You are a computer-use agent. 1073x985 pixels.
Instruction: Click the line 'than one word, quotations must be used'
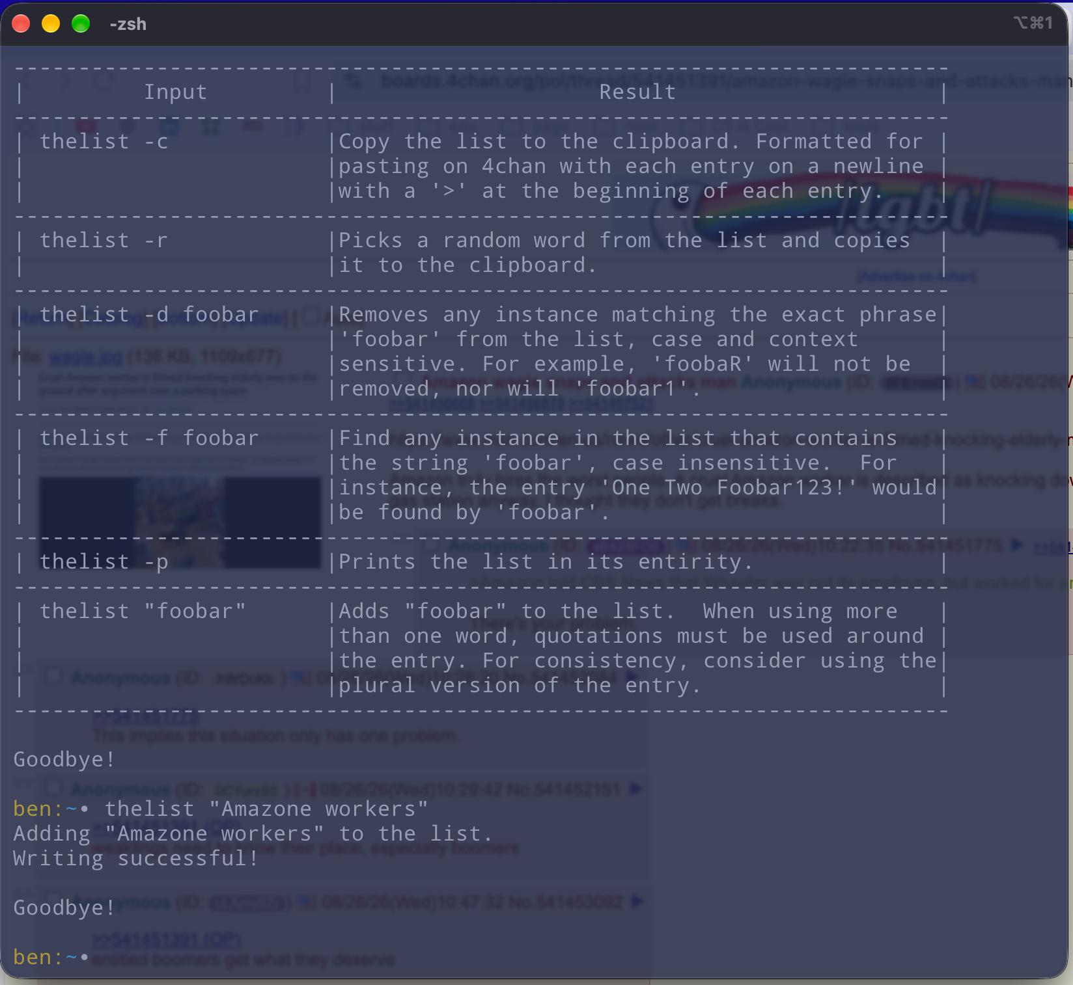click(631, 636)
